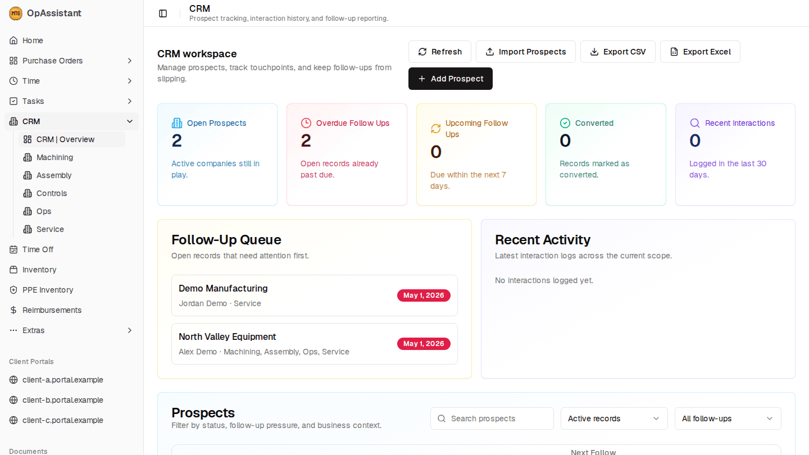Go to Reimbursements page
This screenshot has height=455, width=809.
(71, 310)
